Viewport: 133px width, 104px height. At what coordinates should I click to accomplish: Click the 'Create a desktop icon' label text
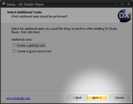tap(31, 45)
